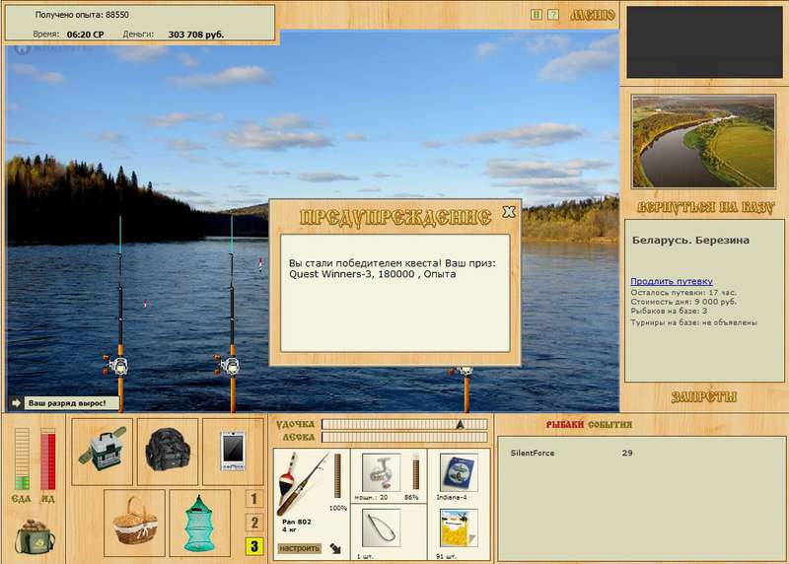Image resolution: width=789 pixels, height=564 pixels.
Task: Click the Удочка tension bar
Action: click(x=404, y=424)
